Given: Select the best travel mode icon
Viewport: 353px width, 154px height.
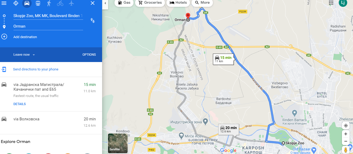Looking at the screenshot, I should pyautogui.click(x=16, y=3).
